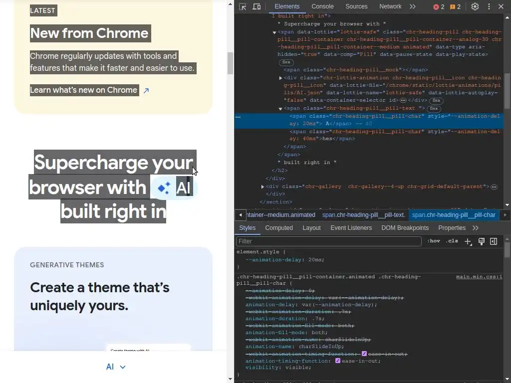Switch to the Console tab
Image resolution: width=511 pixels, height=383 pixels.
322,6
